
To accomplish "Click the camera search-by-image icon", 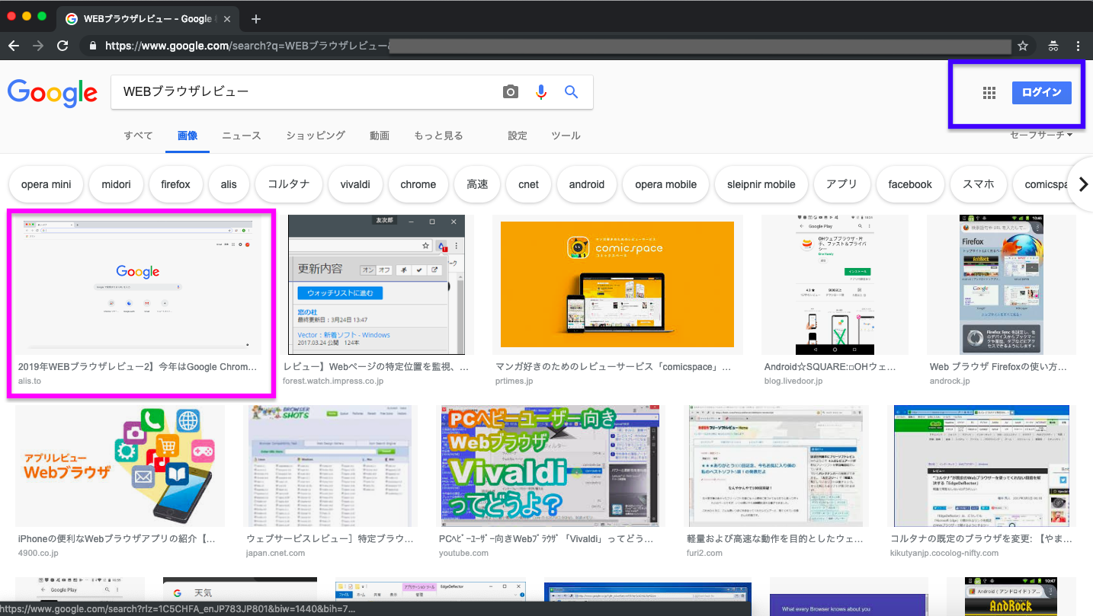I will tap(511, 92).
